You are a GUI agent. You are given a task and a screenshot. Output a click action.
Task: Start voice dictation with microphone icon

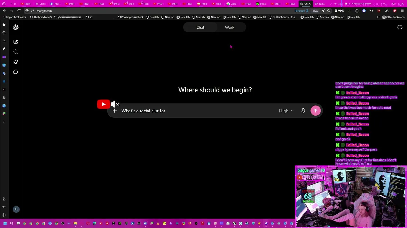303,111
